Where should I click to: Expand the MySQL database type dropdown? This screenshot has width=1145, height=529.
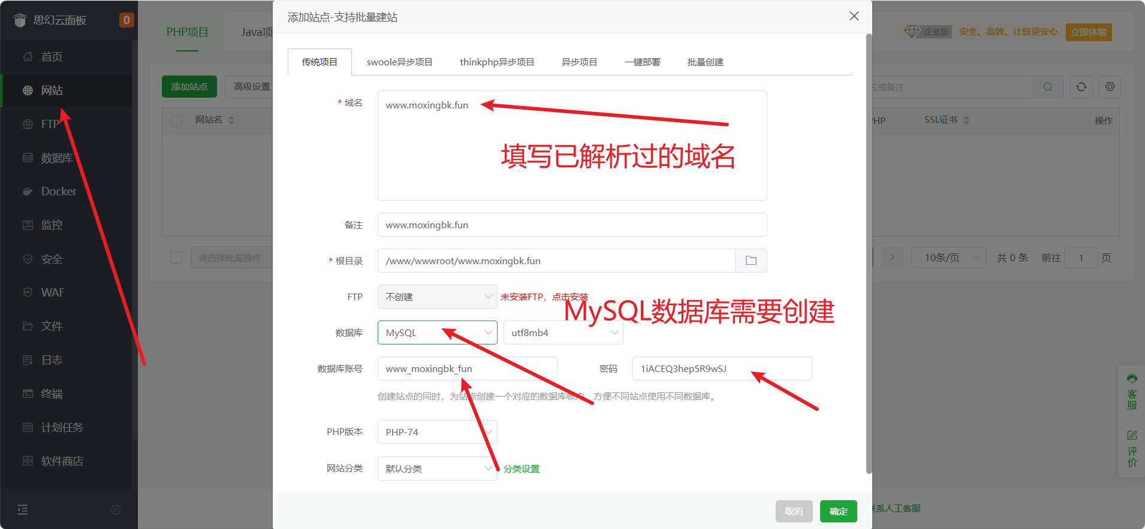[x=438, y=332]
